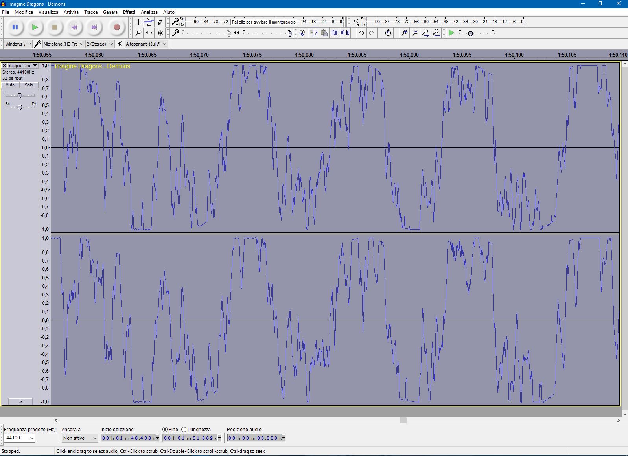This screenshot has height=456, width=628.
Task: Click Fit Selection zoom icon
Action: tap(425, 33)
